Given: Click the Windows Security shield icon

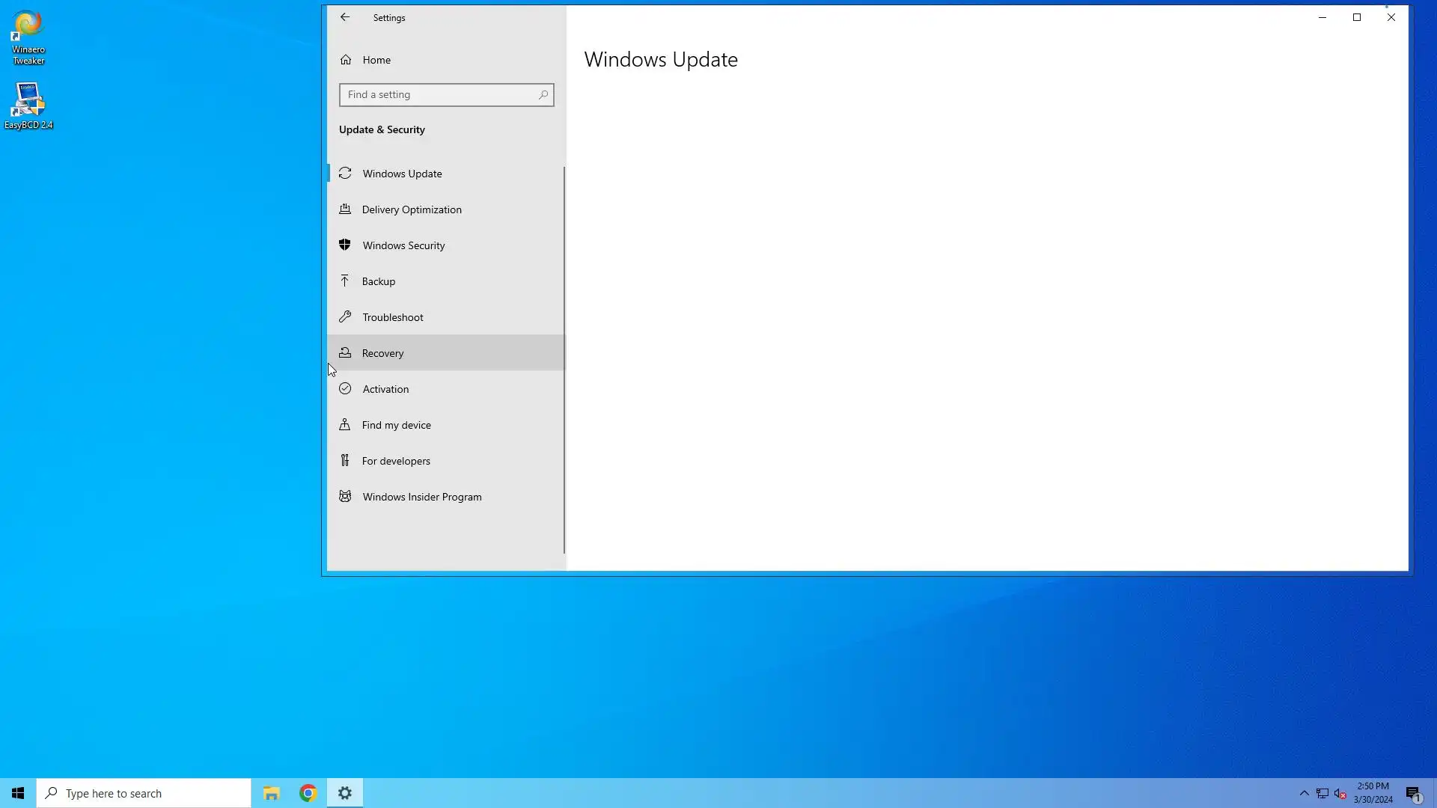Looking at the screenshot, I should click(345, 245).
